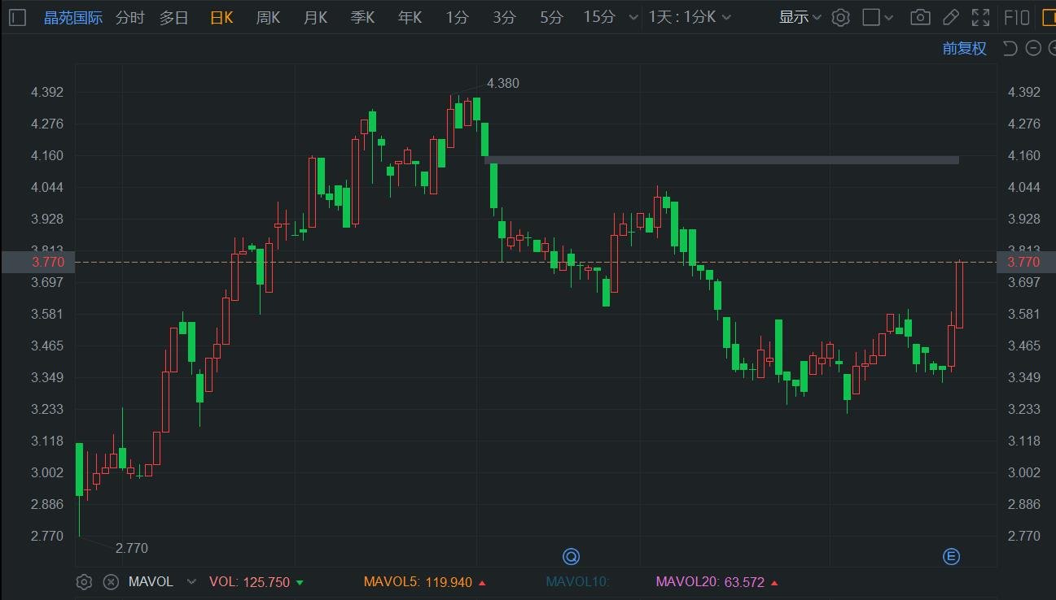Reset chart view with undo arrow
This screenshot has height=600, width=1056.
click(1010, 48)
